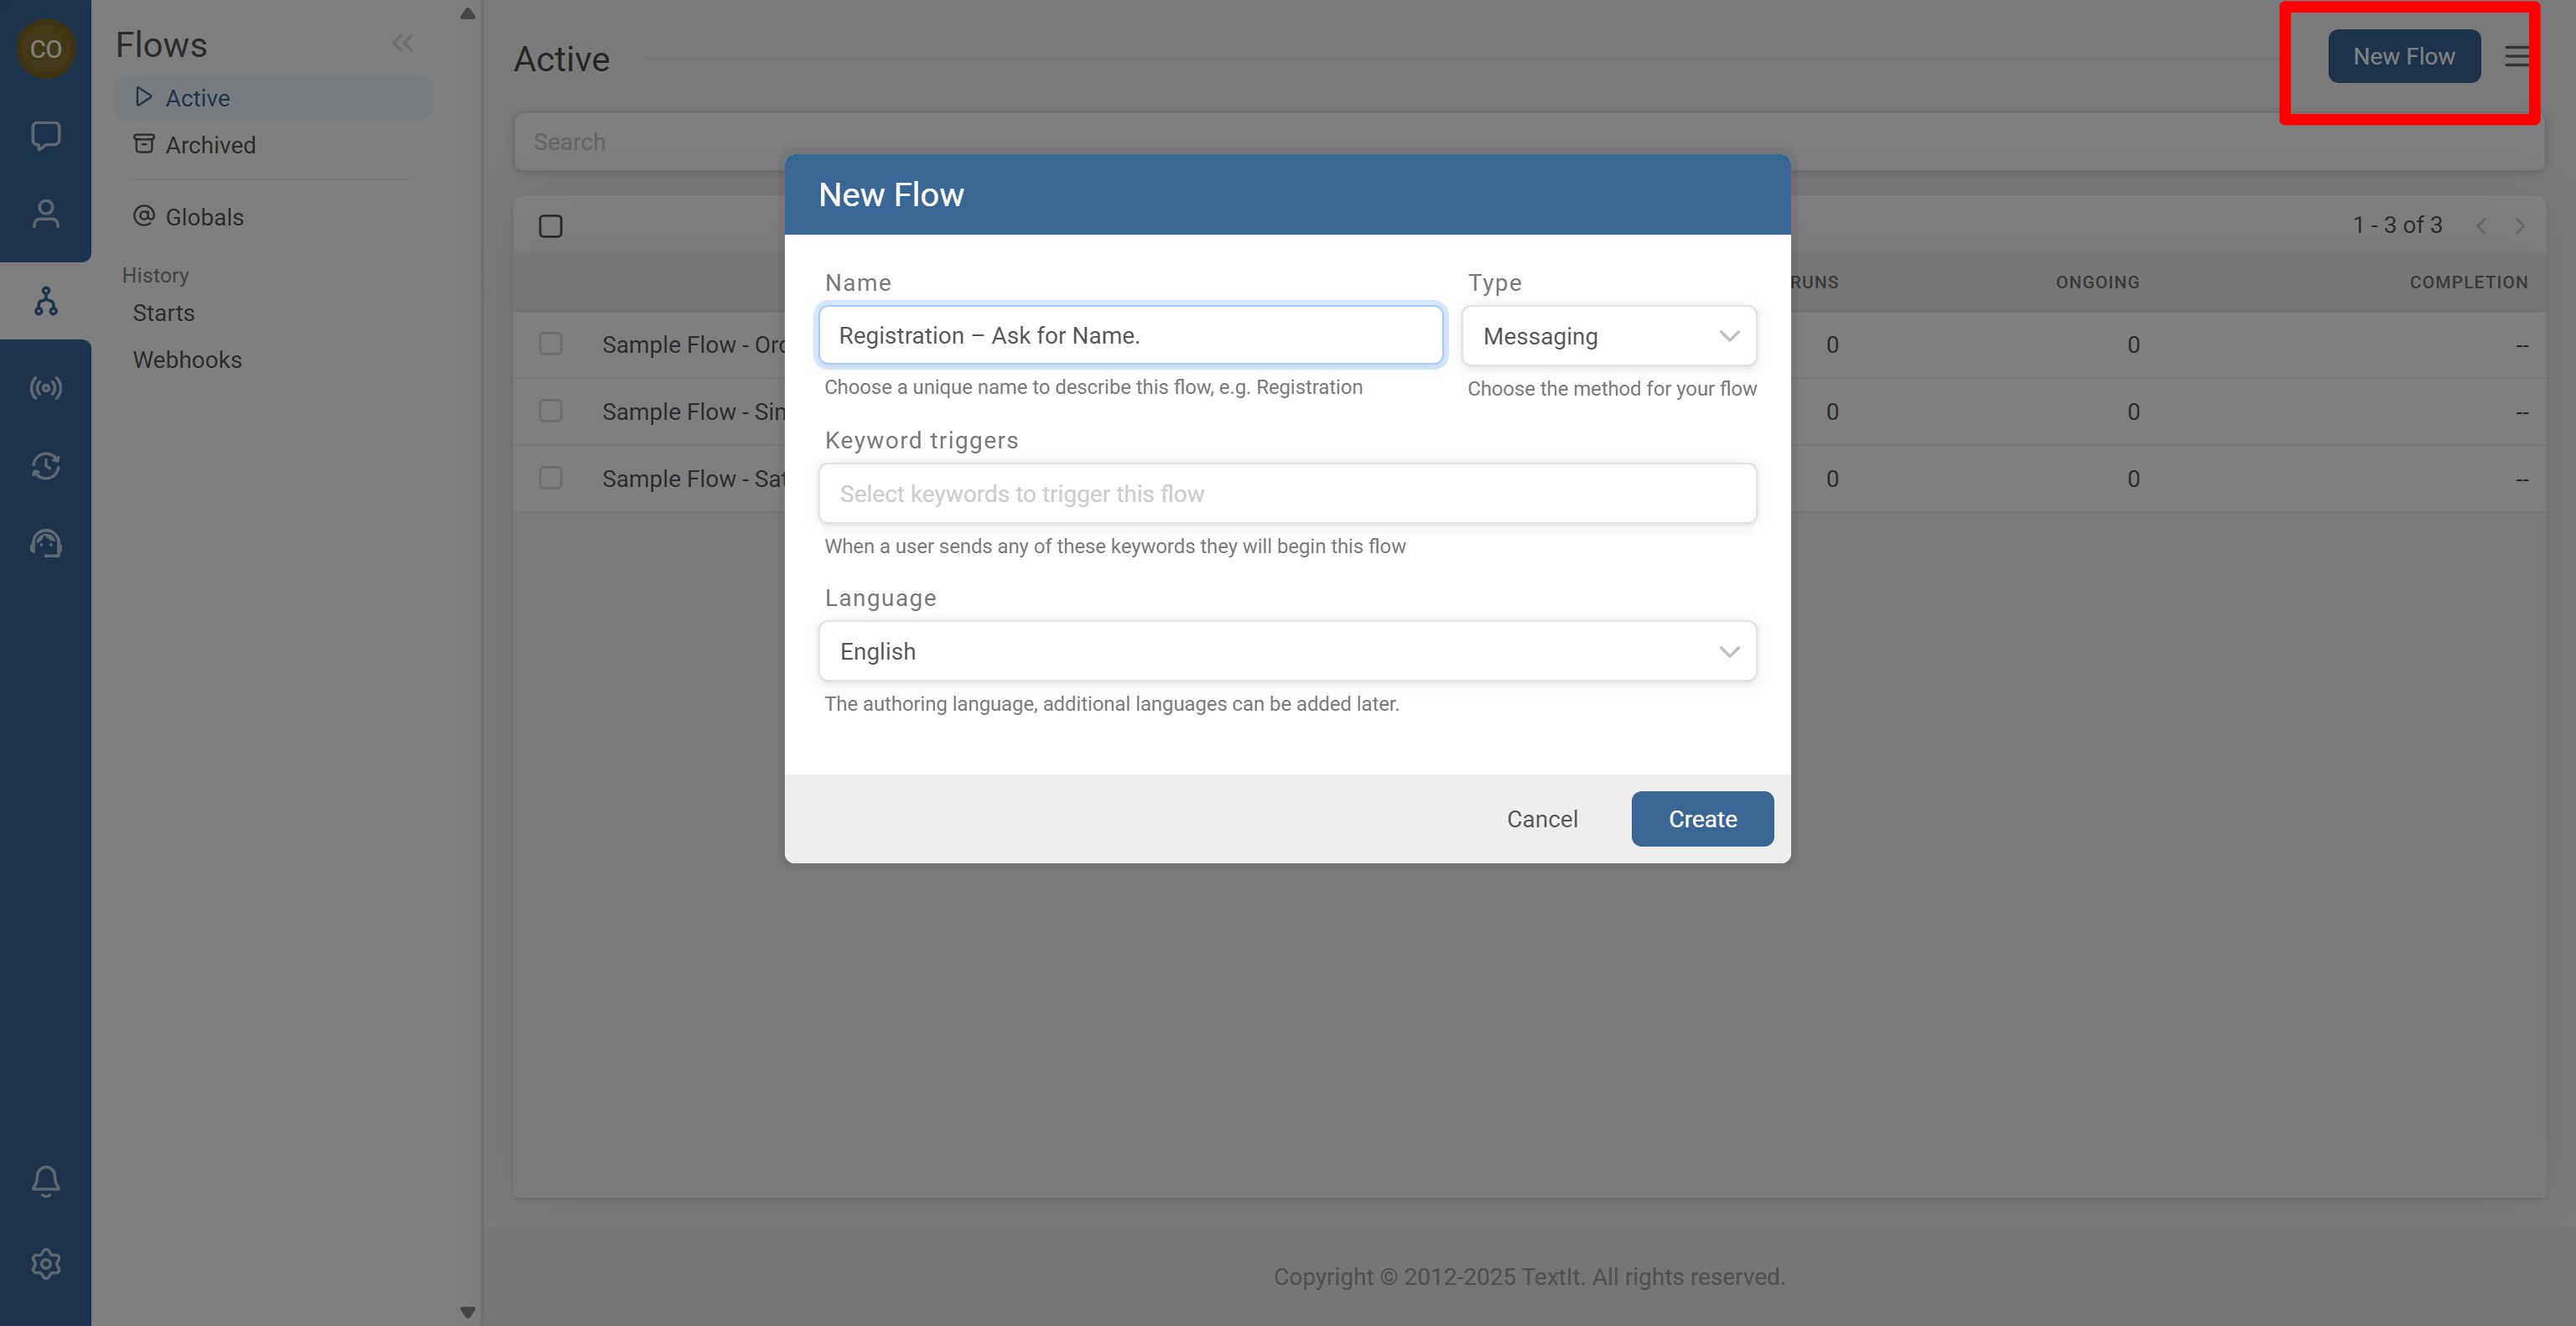
Task: Open the Campaigns clock refresh icon
Action: coord(45,466)
